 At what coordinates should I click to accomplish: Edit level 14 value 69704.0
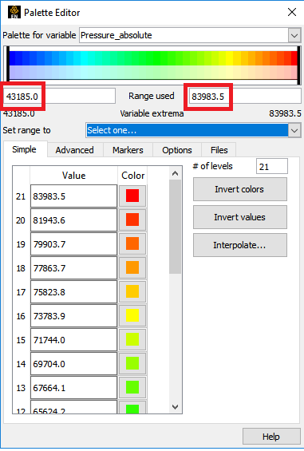[x=73, y=364]
